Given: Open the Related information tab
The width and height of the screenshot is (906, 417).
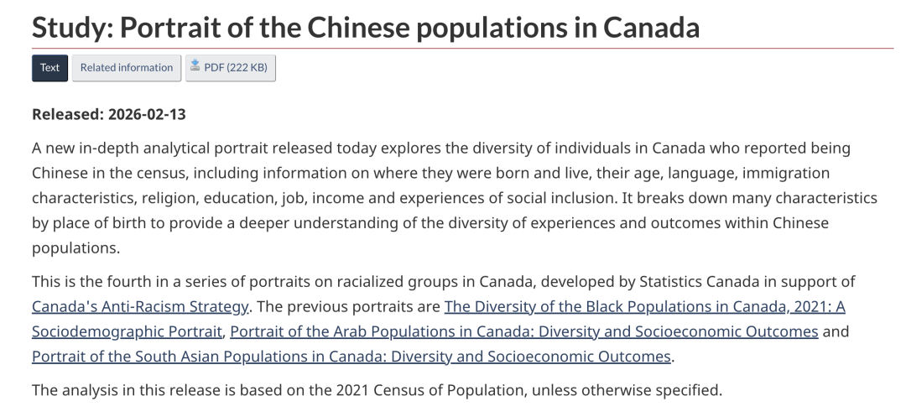Looking at the screenshot, I should (x=126, y=67).
